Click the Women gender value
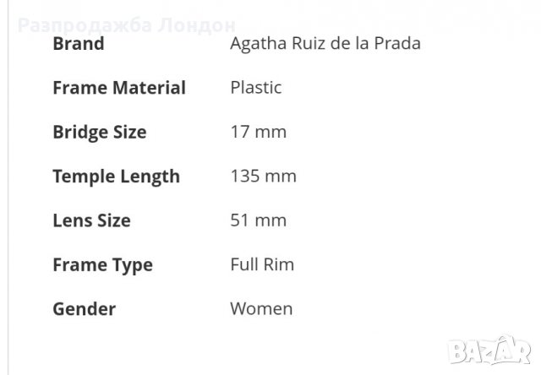This screenshot has width=541, height=375. 262,309
